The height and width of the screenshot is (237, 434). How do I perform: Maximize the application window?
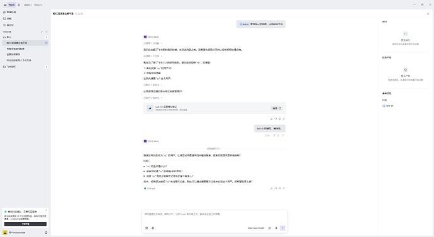point(423,4)
